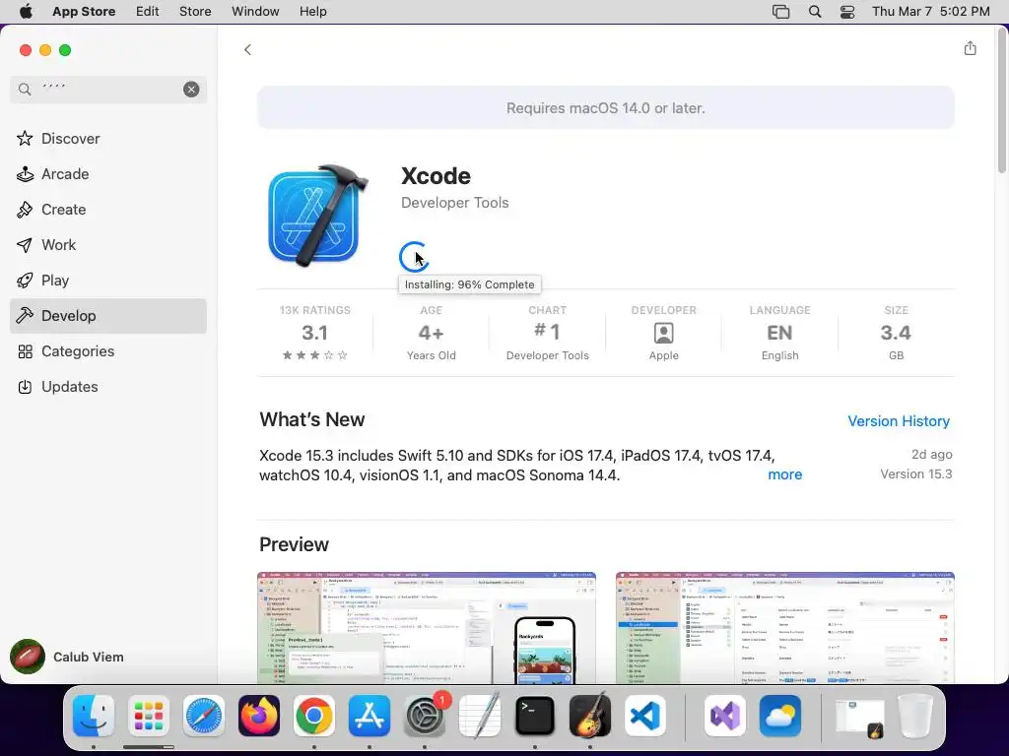This screenshot has height=756, width=1009.
Task: Go back with the chevron arrow
Action: coord(247,49)
